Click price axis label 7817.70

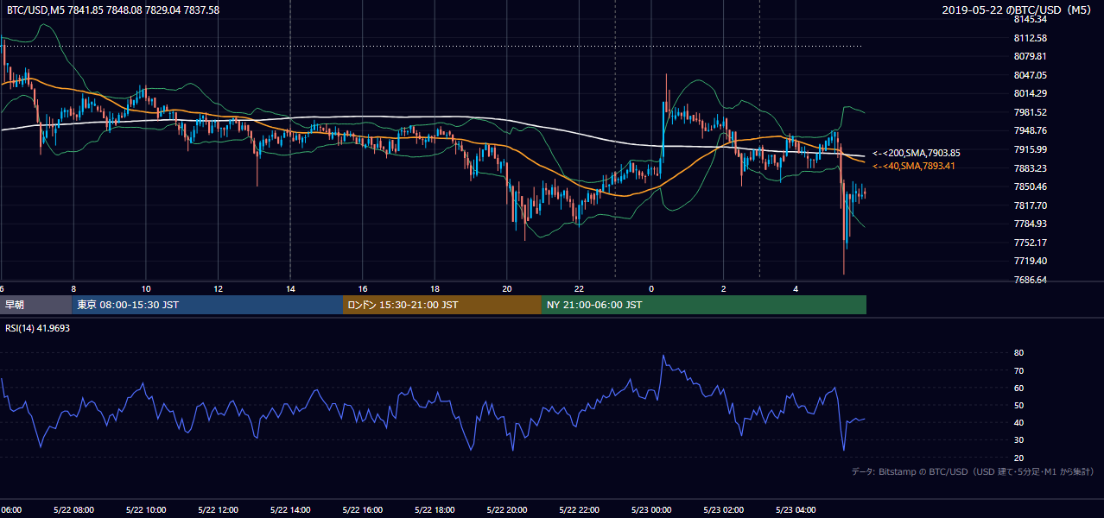click(x=1030, y=205)
